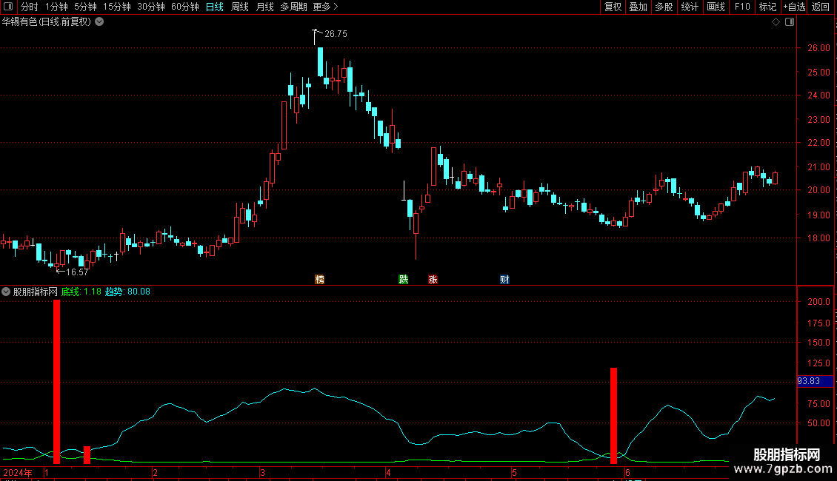Click the 24.00 price axis label
Image resolution: width=837 pixels, height=481 pixels.
[818, 95]
